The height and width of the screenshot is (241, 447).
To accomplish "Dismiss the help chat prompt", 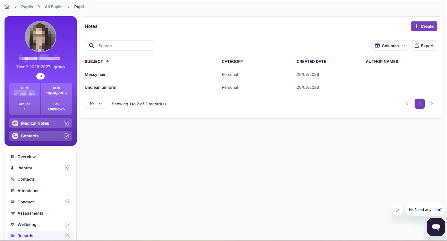I will coord(398,210).
